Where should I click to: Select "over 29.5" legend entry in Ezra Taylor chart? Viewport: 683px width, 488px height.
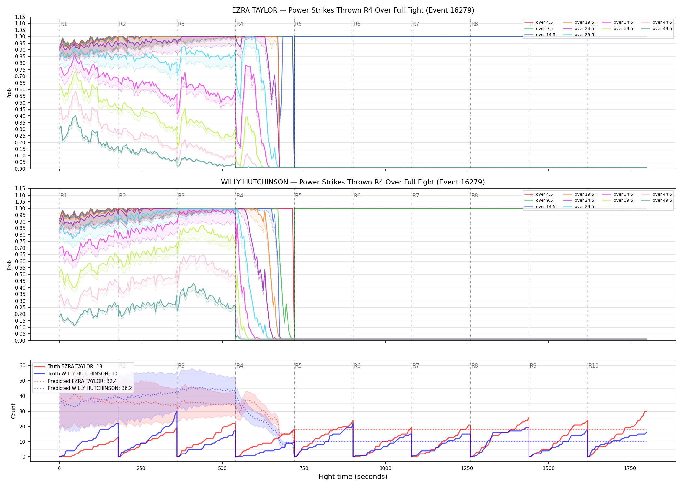click(x=578, y=35)
